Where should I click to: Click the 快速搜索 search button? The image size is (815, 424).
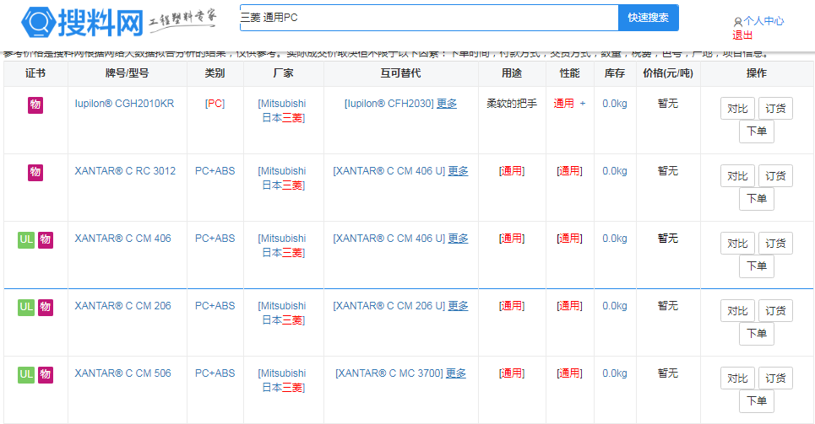[x=648, y=18]
